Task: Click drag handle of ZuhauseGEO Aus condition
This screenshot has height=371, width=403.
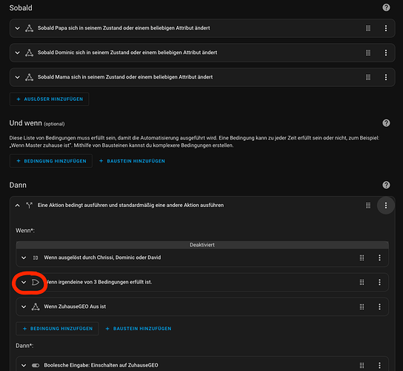Action: (x=362, y=306)
